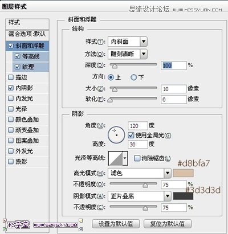The image size is (228, 234).
Task: Enable 消除锯齿 anti-alias checkbox
Action: tap(137, 158)
